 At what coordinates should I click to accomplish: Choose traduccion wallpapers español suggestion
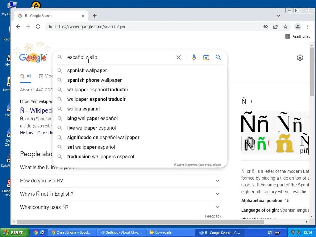tap(140, 157)
